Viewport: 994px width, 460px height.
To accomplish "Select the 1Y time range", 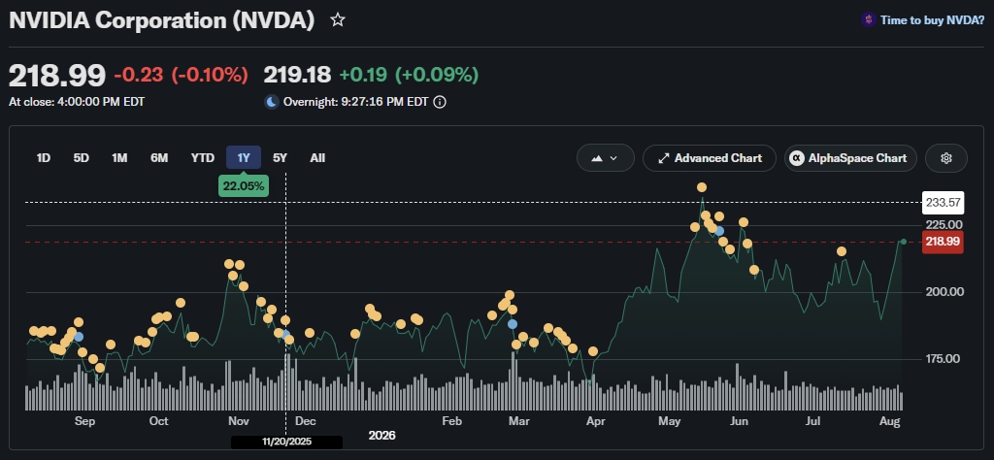I will pos(244,158).
